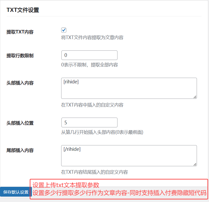Click the 将TXT文件内容提取为文章内容 description
Viewport: 209px width, 202px height.
tap(92, 38)
